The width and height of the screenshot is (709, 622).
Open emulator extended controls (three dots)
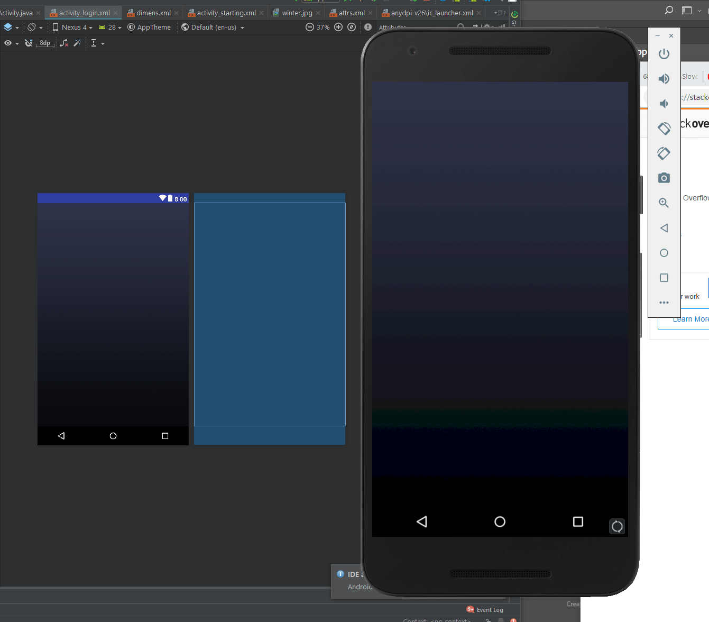(664, 303)
